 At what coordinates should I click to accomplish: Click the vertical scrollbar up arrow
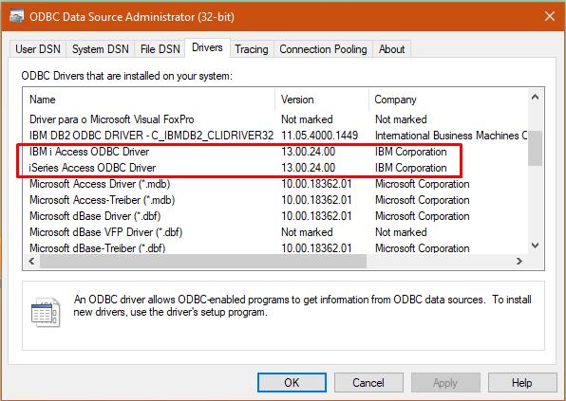(x=536, y=97)
